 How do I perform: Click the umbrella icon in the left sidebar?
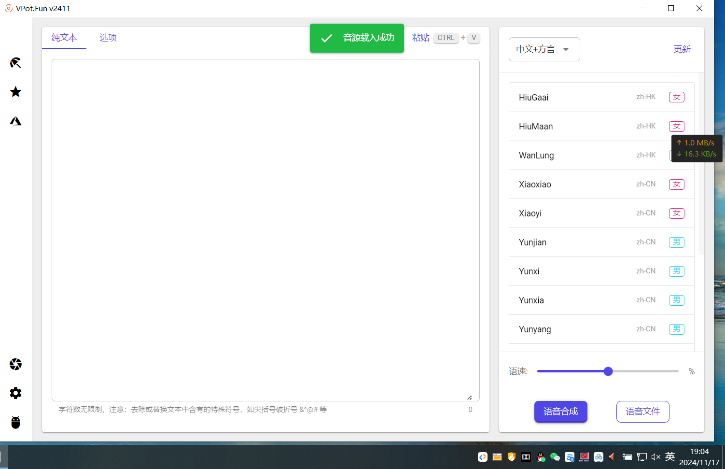point(15,63)
